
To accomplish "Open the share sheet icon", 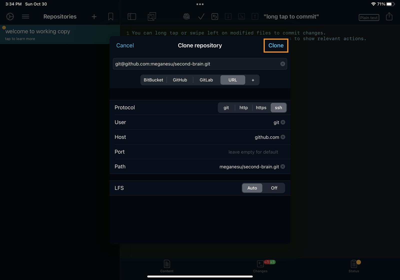I will pos(389,17).
